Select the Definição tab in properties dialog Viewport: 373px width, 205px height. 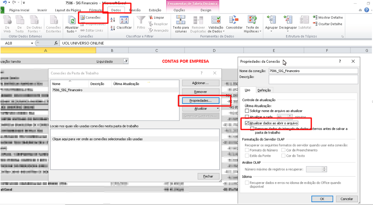coord(264,90)
